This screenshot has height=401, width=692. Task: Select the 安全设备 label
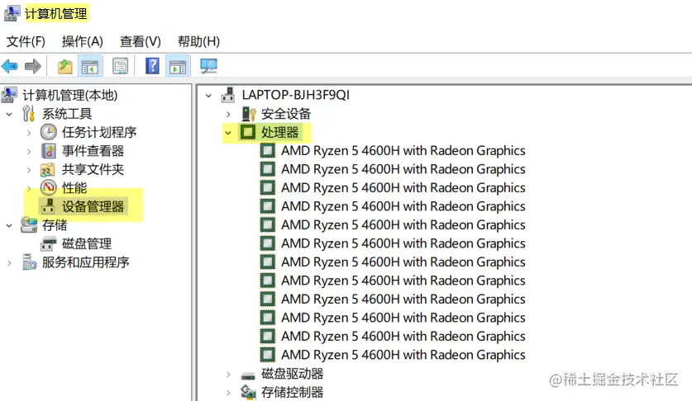point(286,114)
